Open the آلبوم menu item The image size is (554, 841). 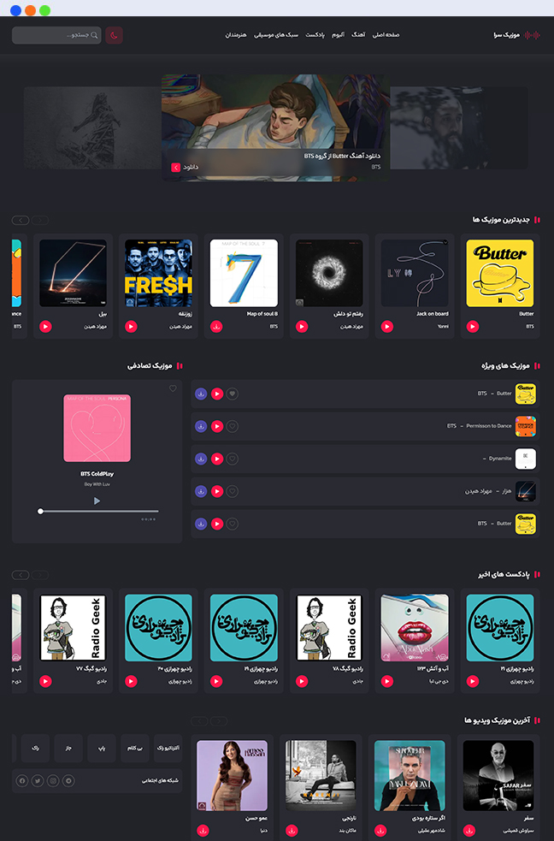click(x=338, y=35)
